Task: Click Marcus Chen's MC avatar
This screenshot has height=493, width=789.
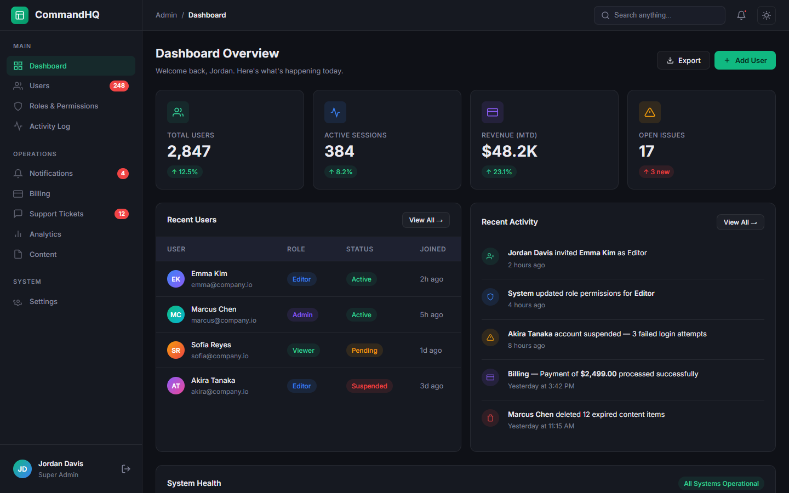Action: coord(176,314)
